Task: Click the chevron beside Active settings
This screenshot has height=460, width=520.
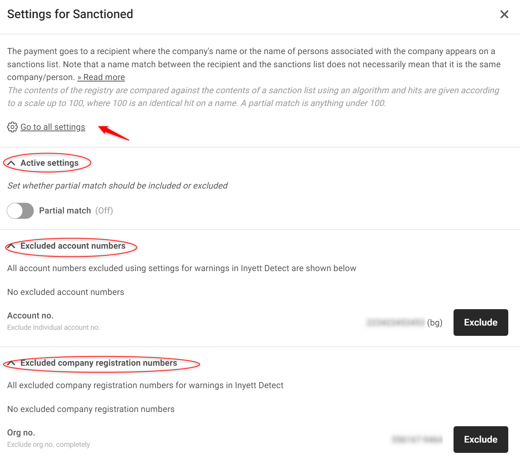Action: 11,163
